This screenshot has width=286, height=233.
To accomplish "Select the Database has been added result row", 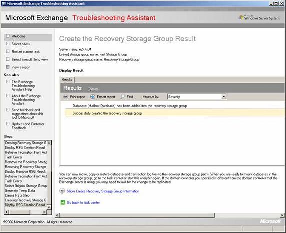I will coord(175,106).
